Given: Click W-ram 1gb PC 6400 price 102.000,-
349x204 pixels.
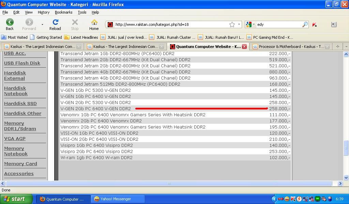Looking at the screenshot, I should point(279,158).
